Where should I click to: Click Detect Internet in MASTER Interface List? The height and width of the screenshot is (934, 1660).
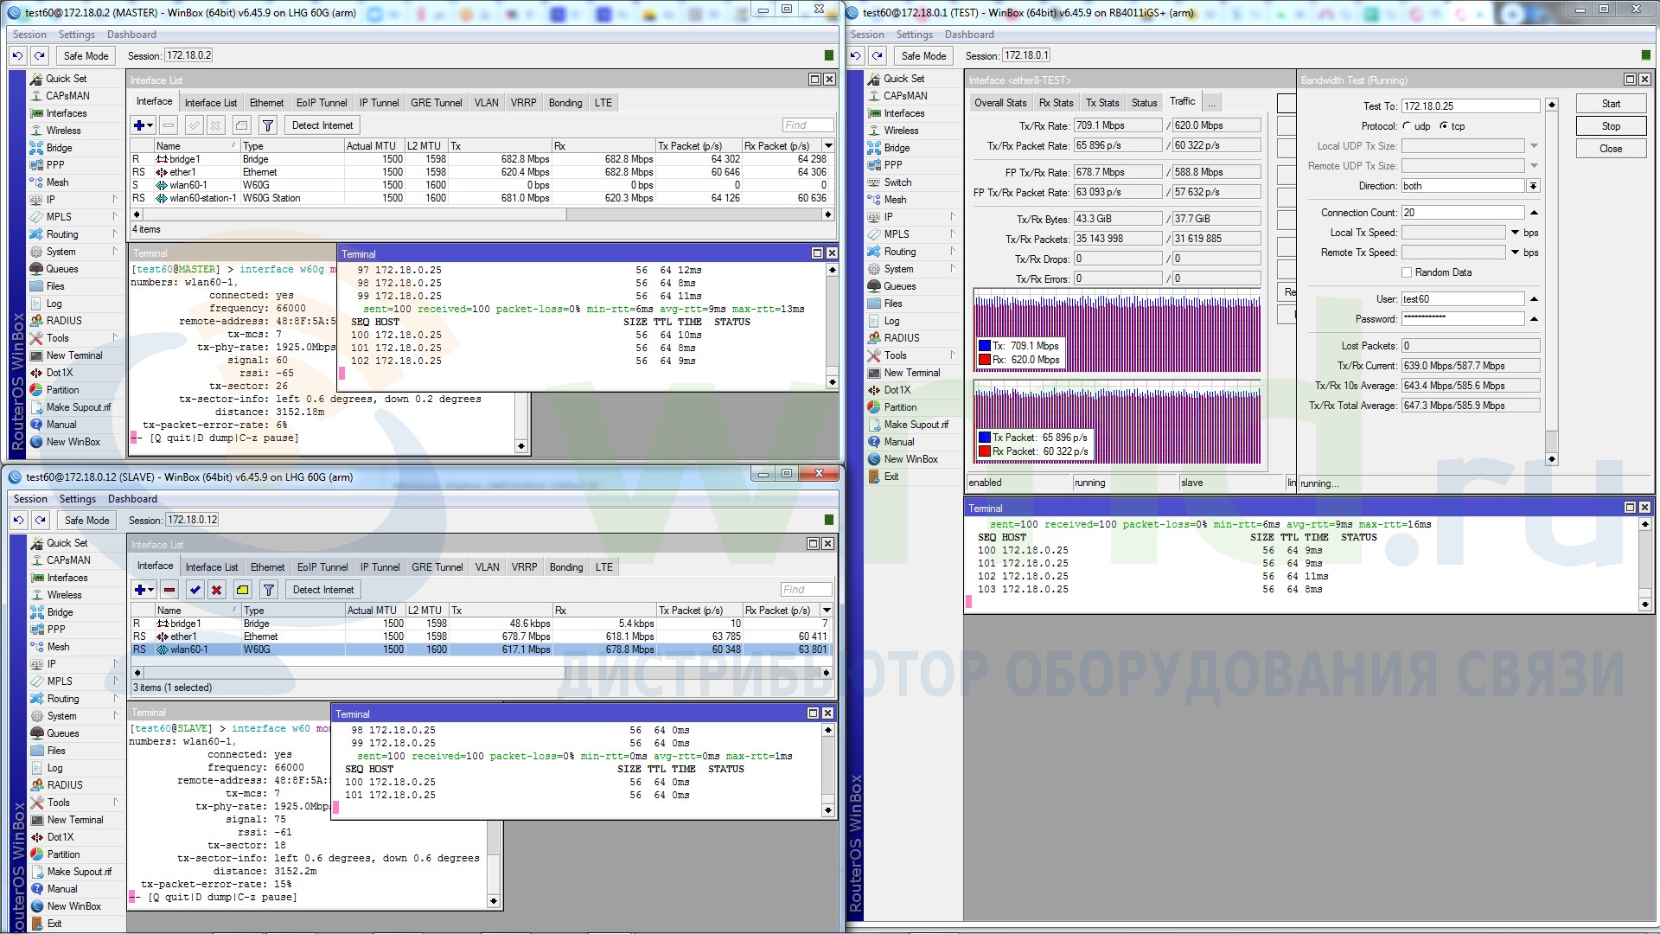point(322,125)
